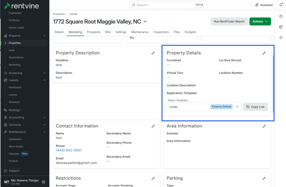Click the Properties breadcrumb link

tap(59, 14)
